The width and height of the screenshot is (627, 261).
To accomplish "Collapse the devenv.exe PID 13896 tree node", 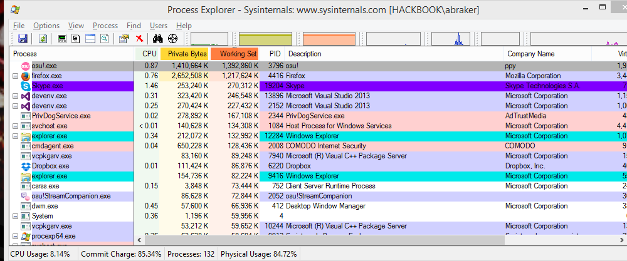I will (16, 96).
